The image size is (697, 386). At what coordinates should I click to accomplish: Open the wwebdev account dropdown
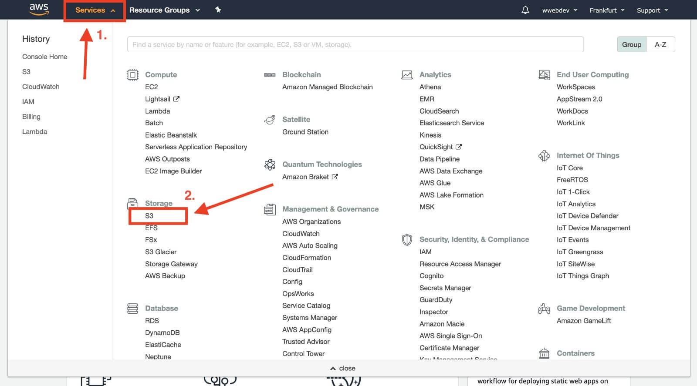pos(560,10)
